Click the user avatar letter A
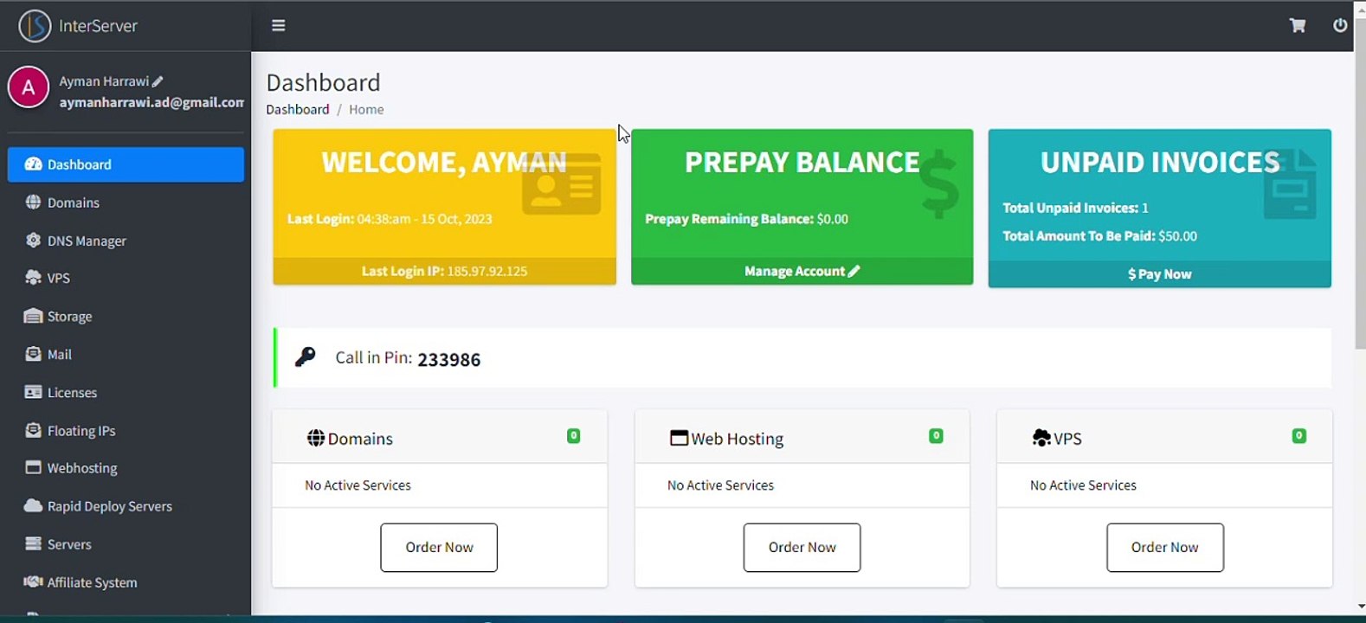The height and width of the screenshot is (623, 1366). (x=29, y=87)
